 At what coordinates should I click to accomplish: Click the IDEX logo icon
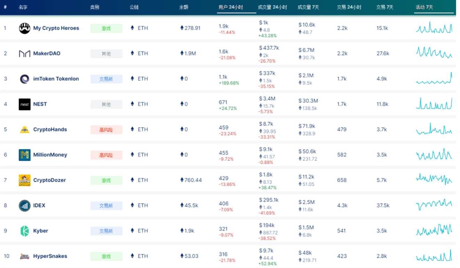25,206
